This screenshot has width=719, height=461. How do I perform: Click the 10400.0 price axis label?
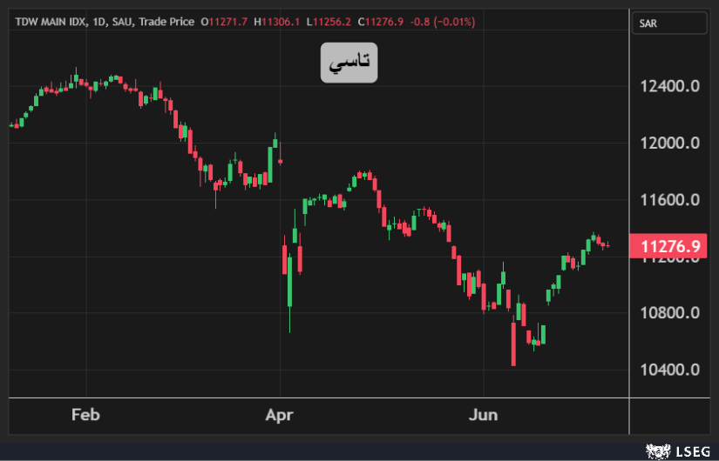[x=670, y=370]
